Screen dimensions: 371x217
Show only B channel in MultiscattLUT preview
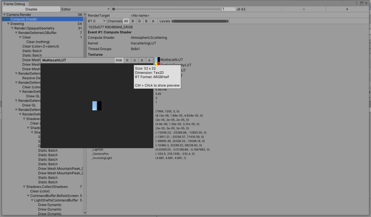(142, 60)
